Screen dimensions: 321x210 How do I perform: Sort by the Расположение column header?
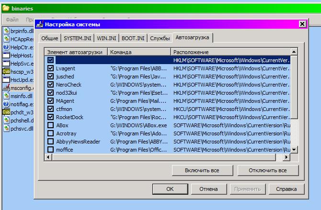[230, 52]
